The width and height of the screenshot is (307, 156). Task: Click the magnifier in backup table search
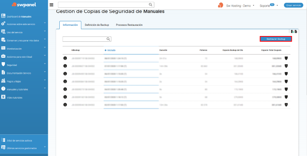tap(108, 39)
